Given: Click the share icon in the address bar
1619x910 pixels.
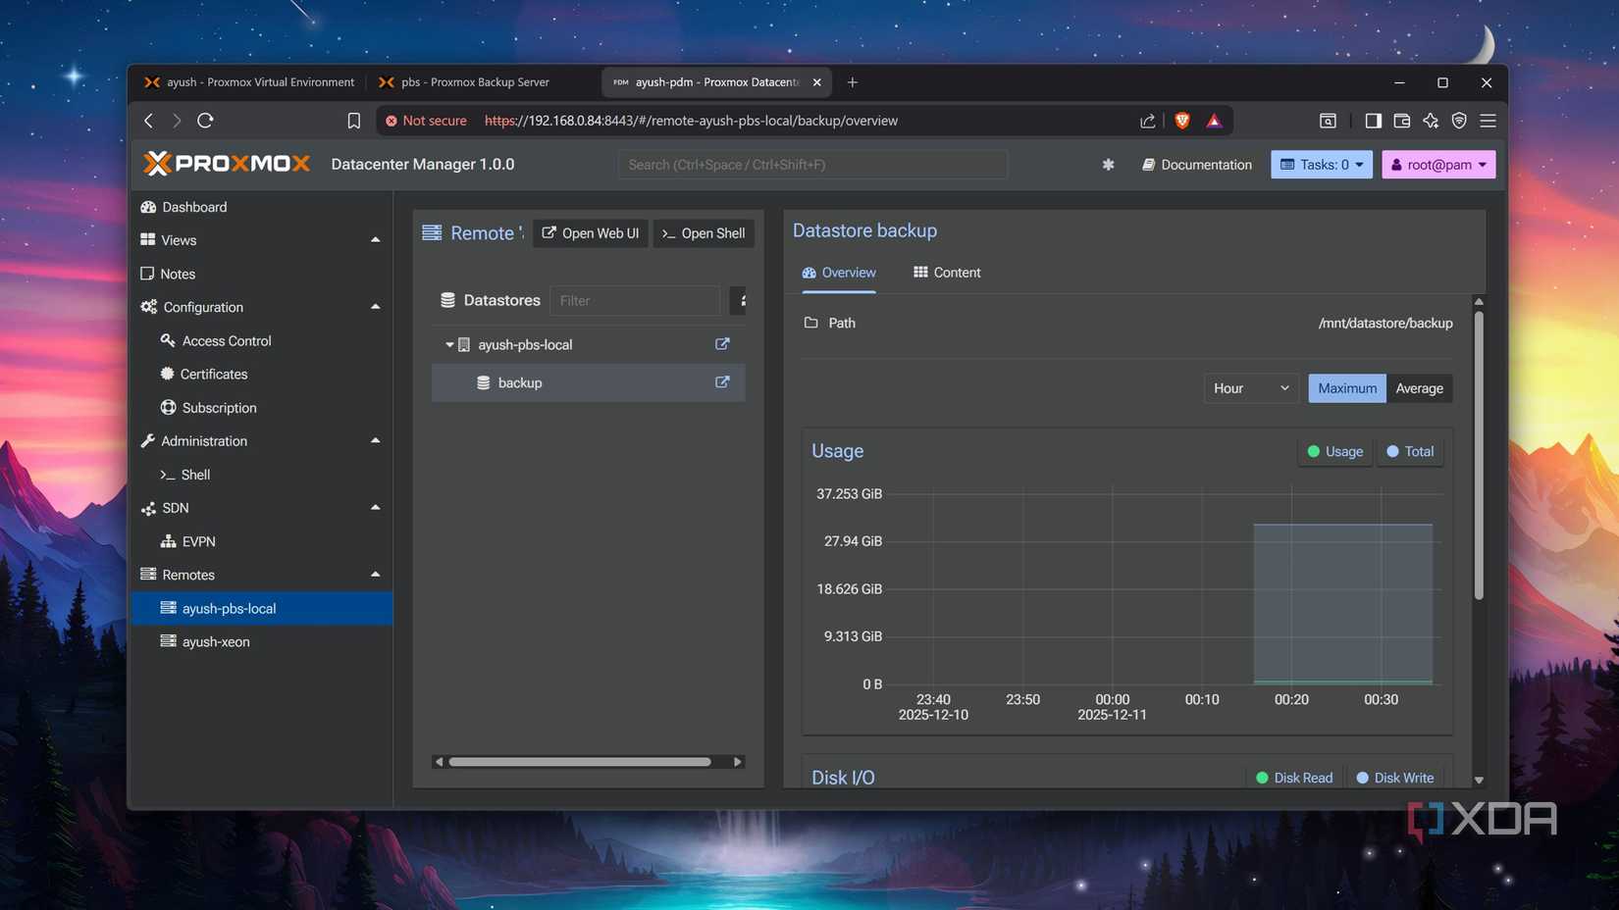Looking at the screenshot, I should click(1147, 120).
